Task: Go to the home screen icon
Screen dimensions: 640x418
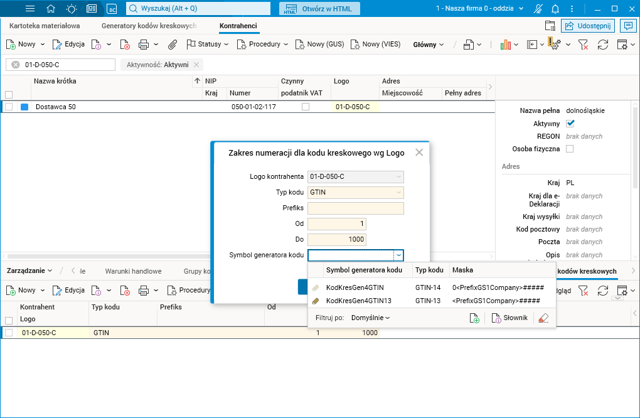Action: click(51, 9)
